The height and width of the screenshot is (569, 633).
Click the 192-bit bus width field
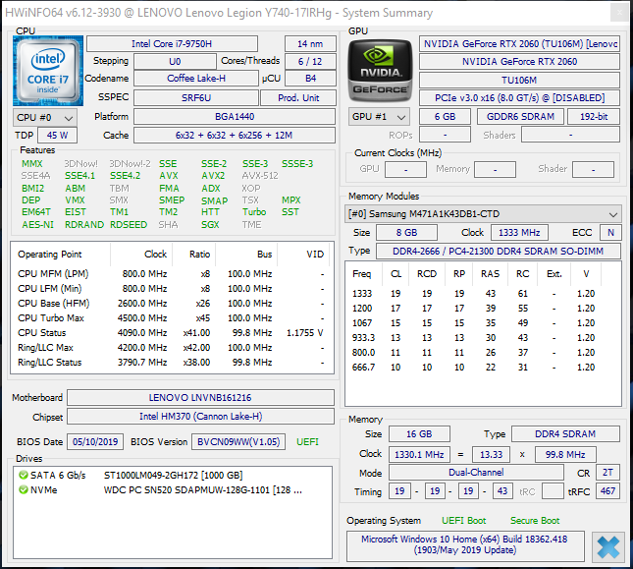coord(594,117)
